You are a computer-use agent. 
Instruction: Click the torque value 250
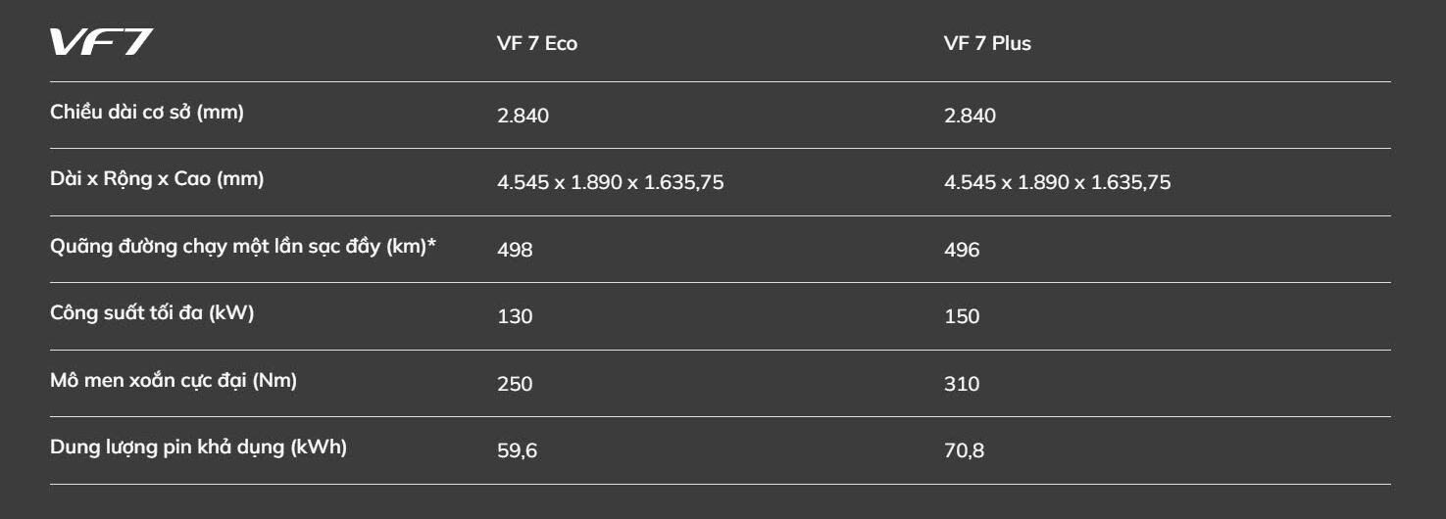tap(515, 384)
